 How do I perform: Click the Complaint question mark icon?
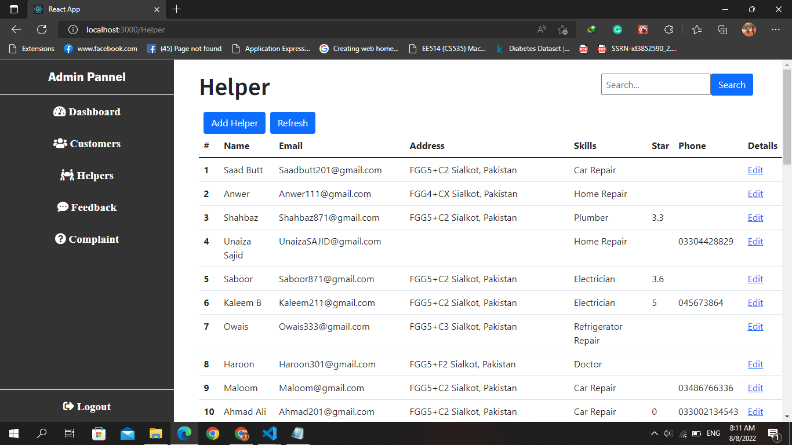60,239
